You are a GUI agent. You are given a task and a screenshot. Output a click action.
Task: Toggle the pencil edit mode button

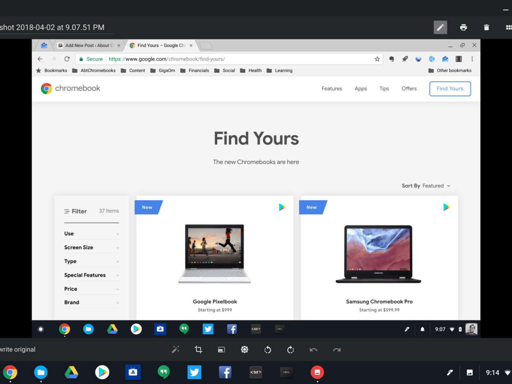(x=440, y=27)
